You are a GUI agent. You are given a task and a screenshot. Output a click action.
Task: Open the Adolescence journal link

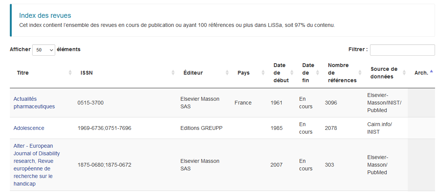coord(29,128)
